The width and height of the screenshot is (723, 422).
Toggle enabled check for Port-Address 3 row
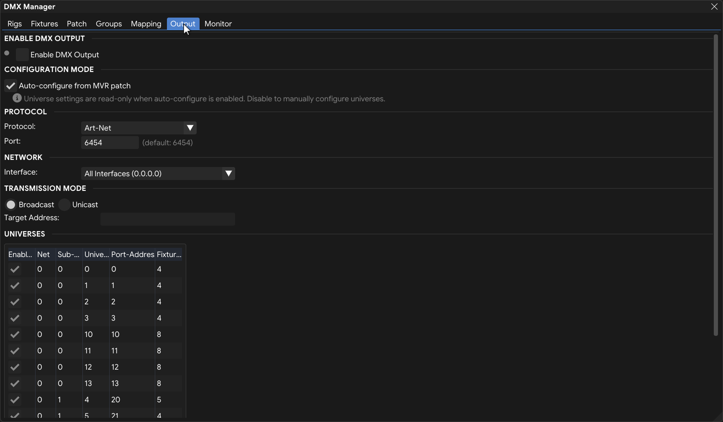click(x=15, y=318)
